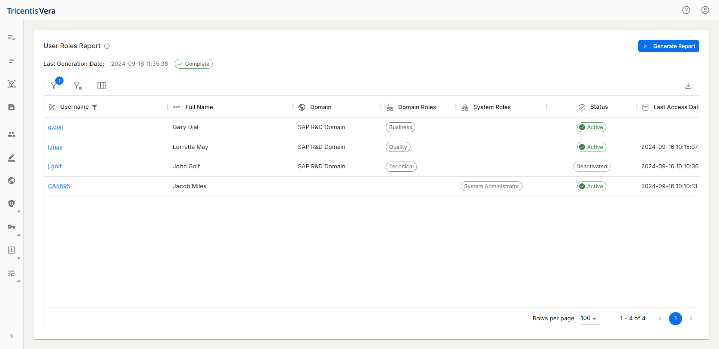Open the globe icon in sidebar
Screen dimensions: 719x349
(x=11, y=181)
